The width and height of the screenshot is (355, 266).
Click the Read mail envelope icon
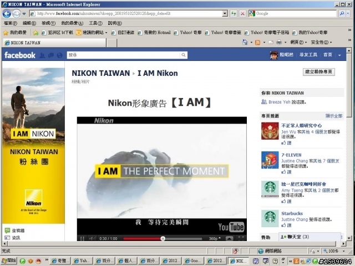[x=271, y=42]
